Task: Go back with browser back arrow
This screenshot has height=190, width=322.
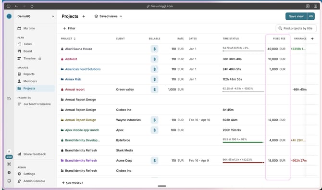Action: (x=16, y=6)
